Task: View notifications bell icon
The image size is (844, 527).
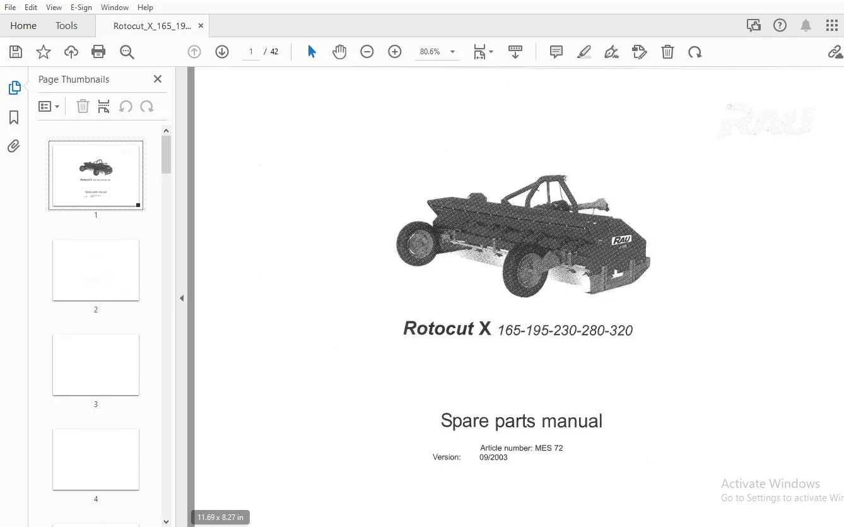Action: pyautogui.click(x=806, y=26)
